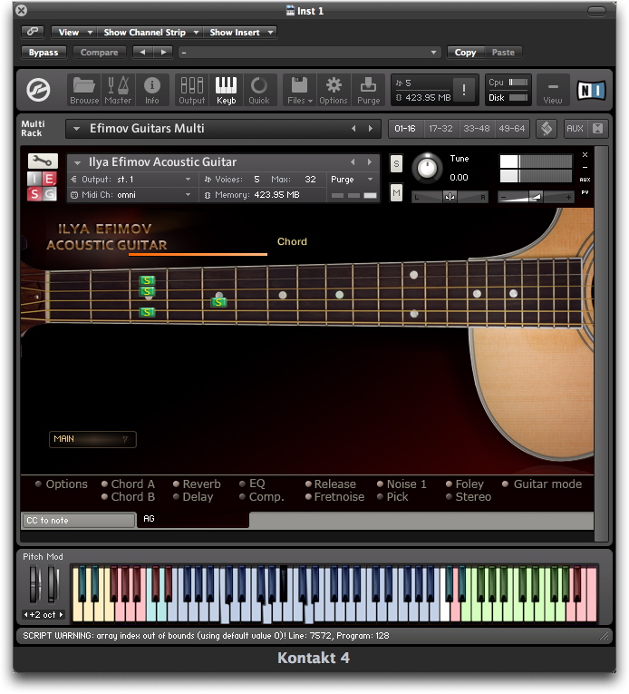
Task: Switch to rack page 17-32
Action: tap(440, 129)
